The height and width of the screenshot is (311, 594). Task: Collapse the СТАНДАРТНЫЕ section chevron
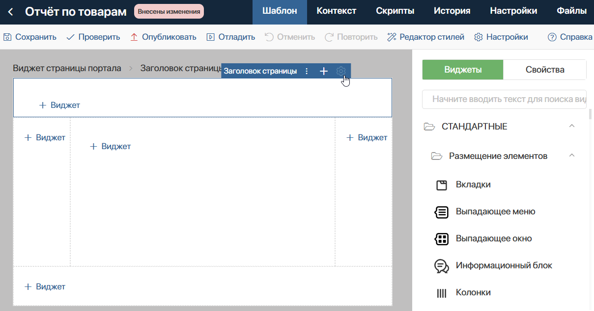(x=571, y=126)
